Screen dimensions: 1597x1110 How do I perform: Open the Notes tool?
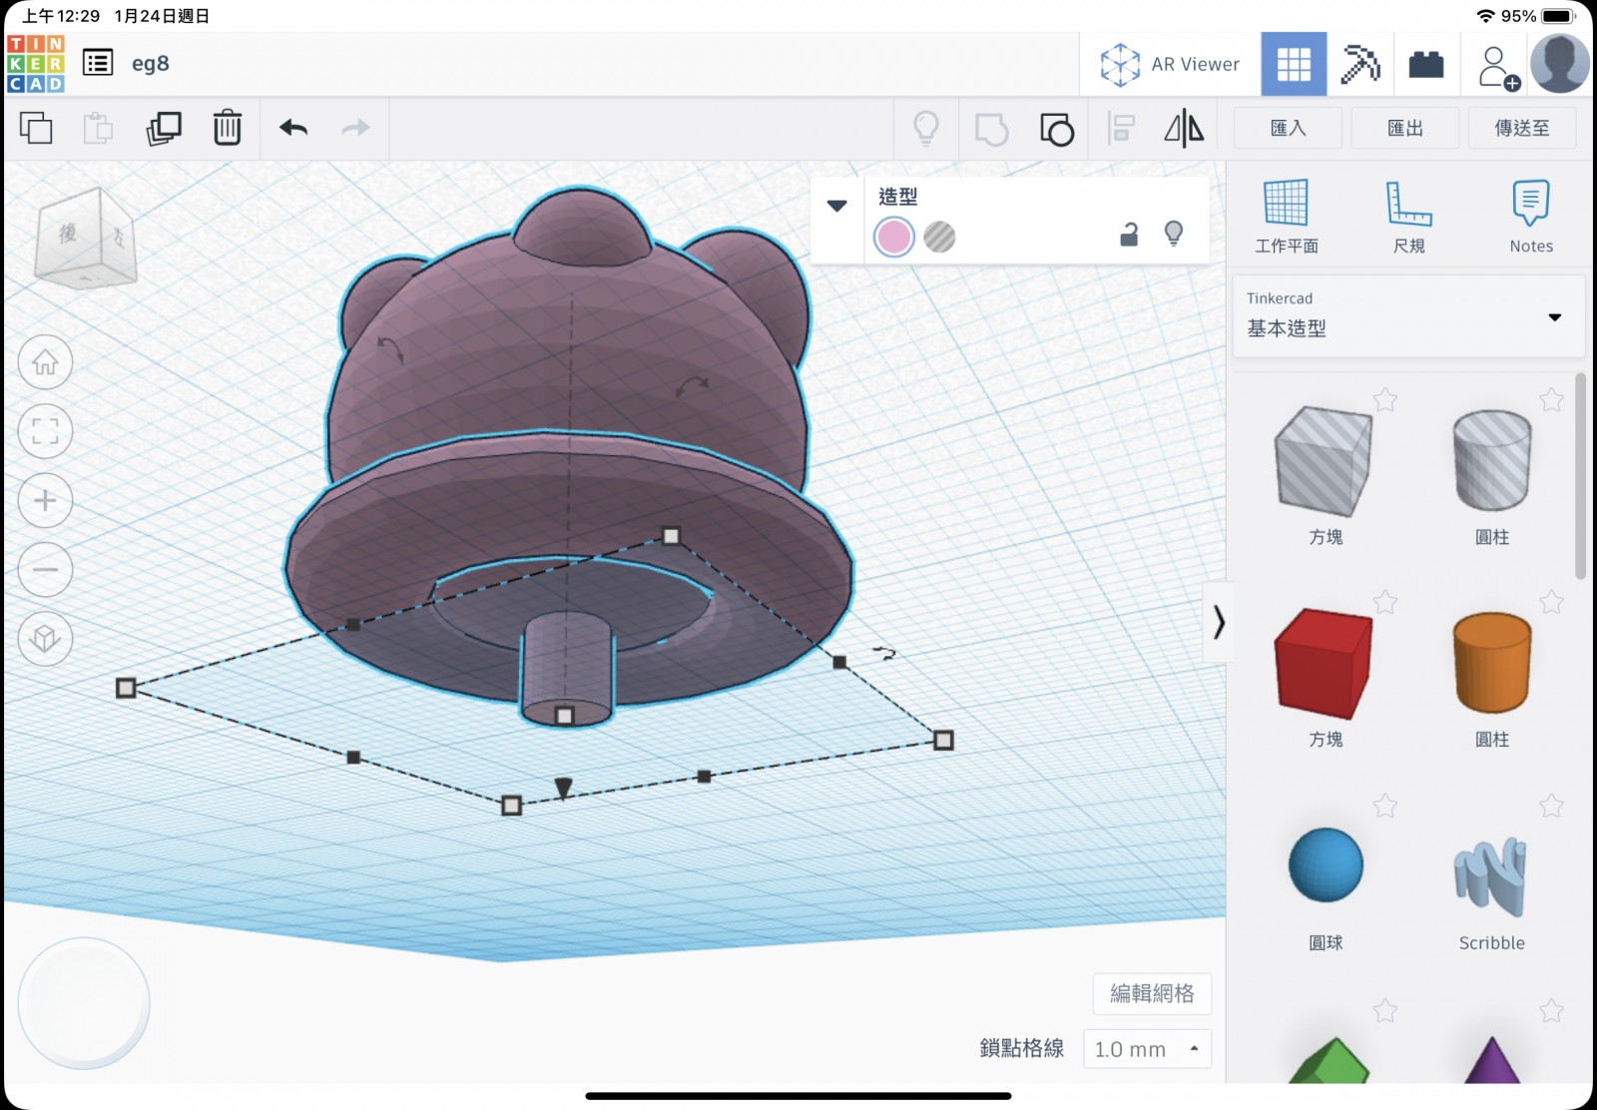click(1531, 217)
